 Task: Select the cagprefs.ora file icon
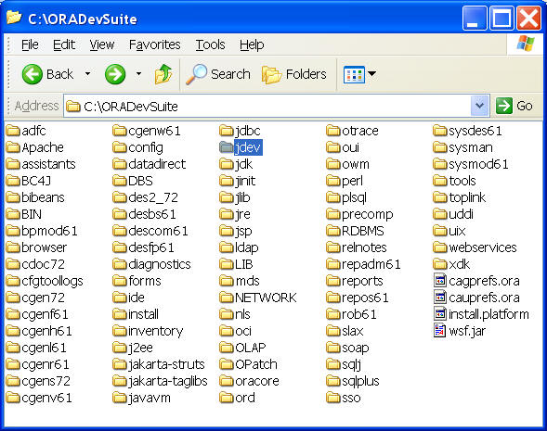[440, 281]
